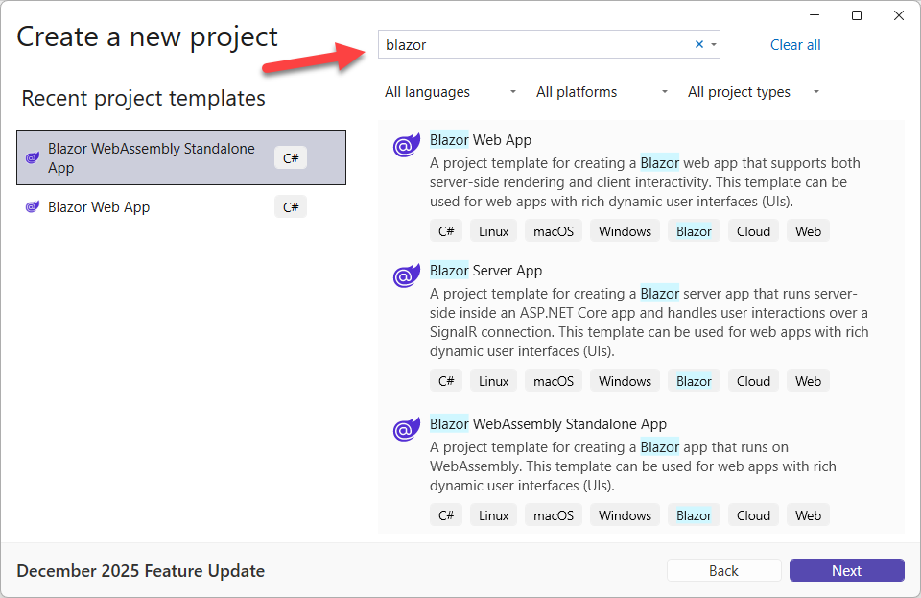The height and width of the screenshot is (598, 921).
Task: Click recent Blazor WebAssembly Standalone App icon
Action: (x=33, y=157)
